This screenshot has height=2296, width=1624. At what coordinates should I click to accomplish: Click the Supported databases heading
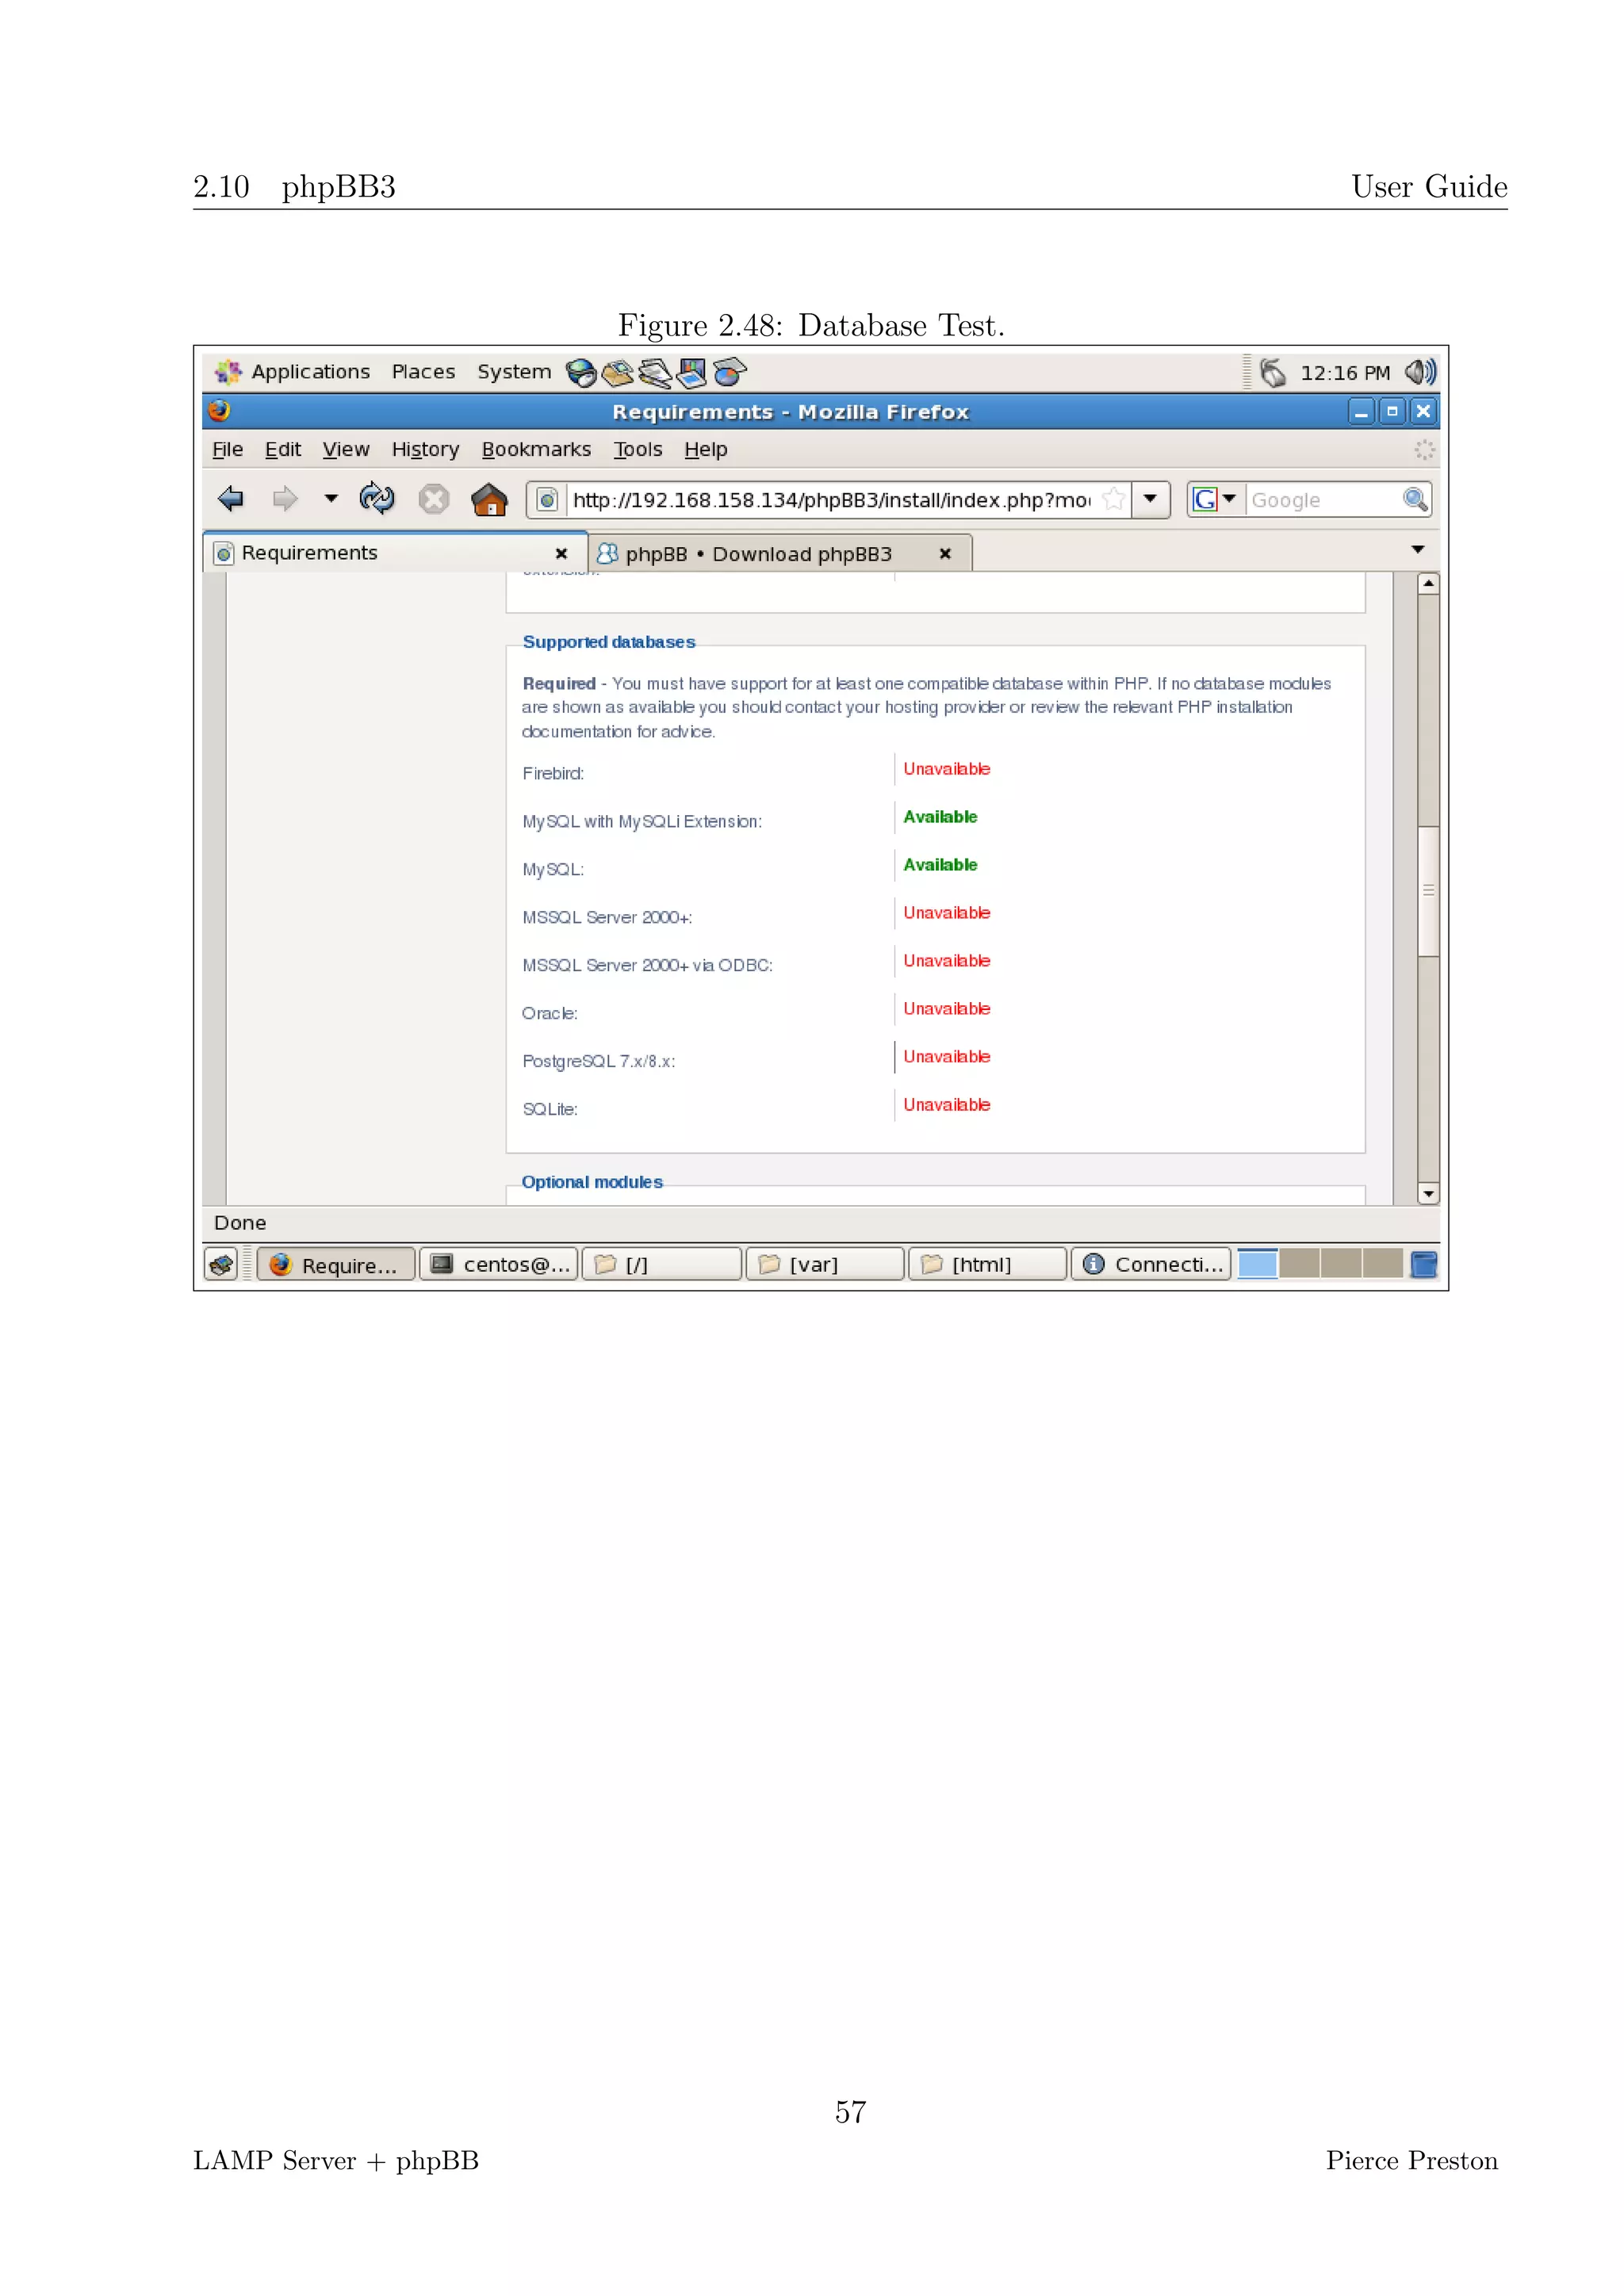coord(609,642)
